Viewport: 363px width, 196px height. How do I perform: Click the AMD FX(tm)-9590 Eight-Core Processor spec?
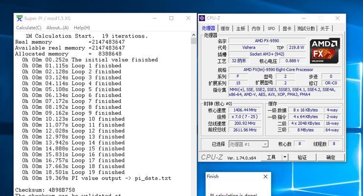click(285, 70)
